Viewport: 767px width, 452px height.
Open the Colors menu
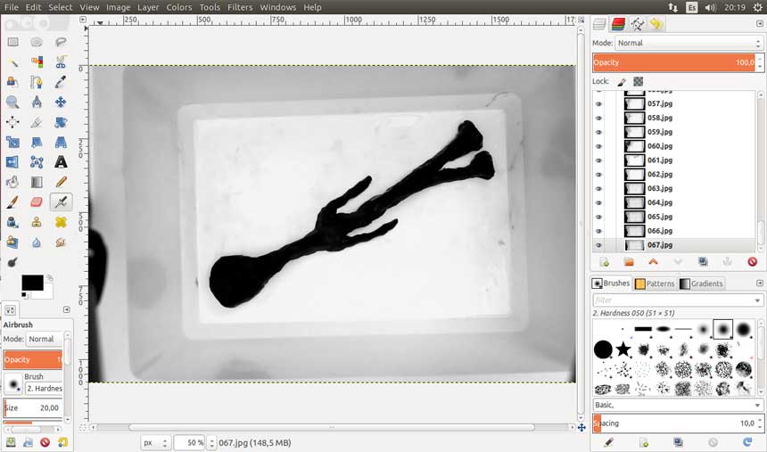click(x=179, y=7)
